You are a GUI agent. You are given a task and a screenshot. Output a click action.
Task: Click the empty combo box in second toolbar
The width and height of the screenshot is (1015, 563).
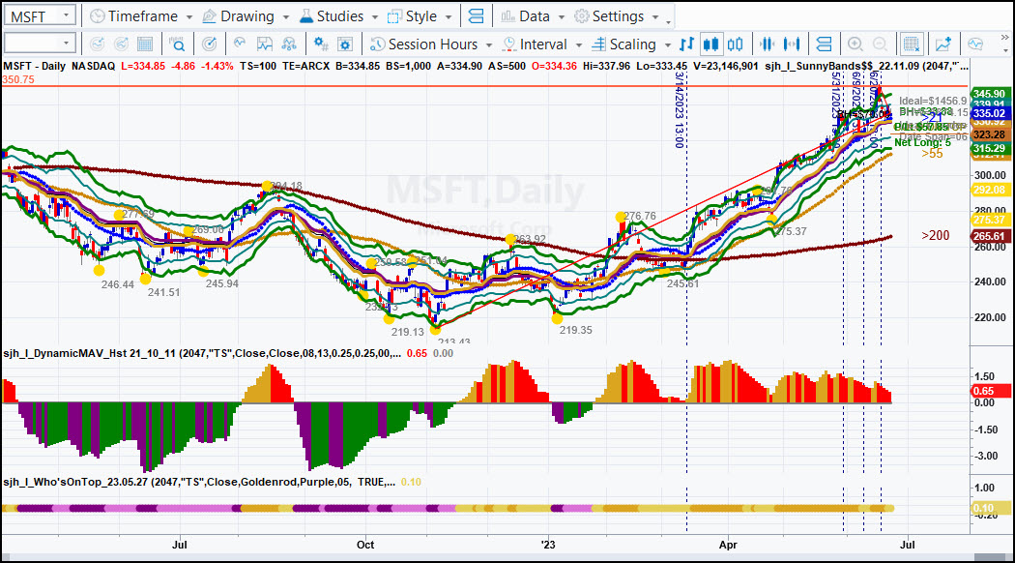[40, 44]
